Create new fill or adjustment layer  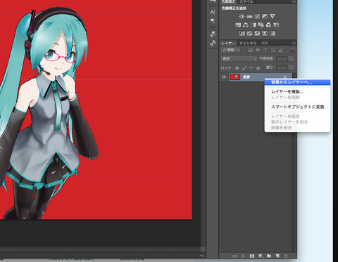(261, 256)
